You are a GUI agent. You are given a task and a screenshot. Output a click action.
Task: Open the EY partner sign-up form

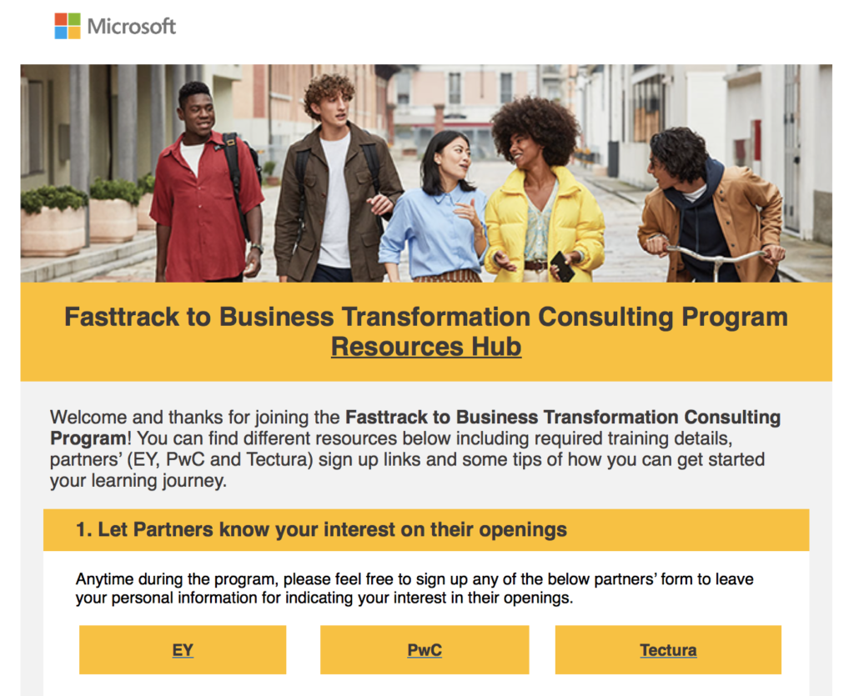pos(183,650)
